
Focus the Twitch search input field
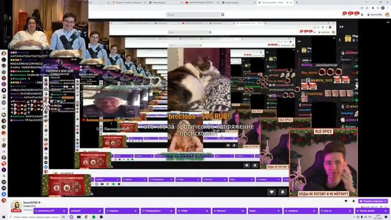click(x=193, y=15)
